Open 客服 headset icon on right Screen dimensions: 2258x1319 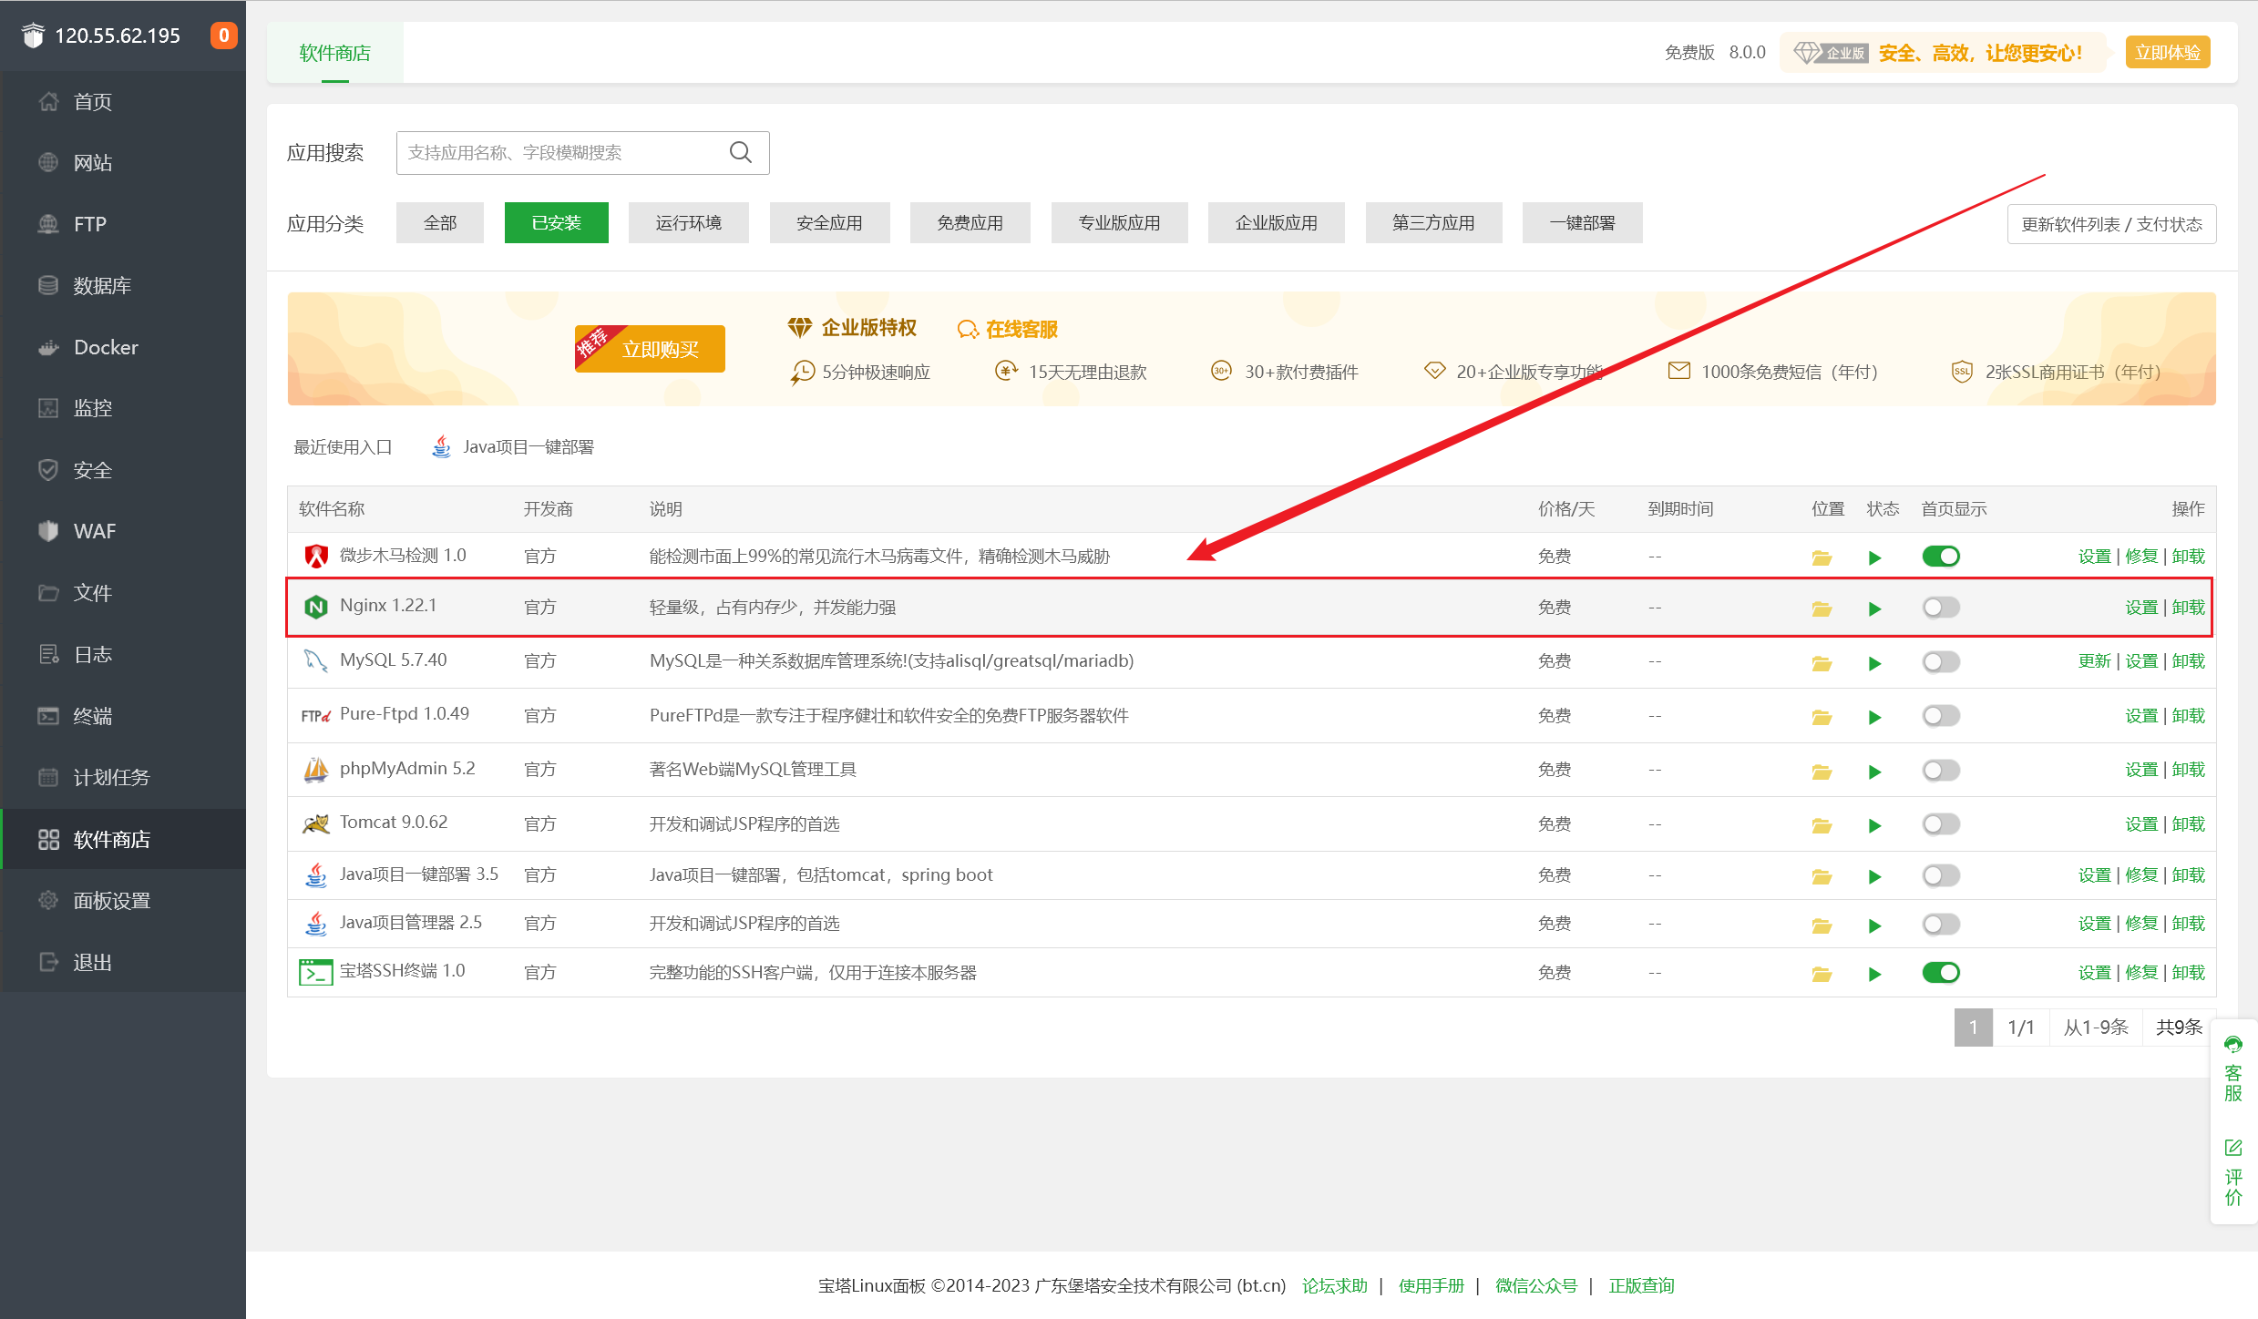(x=2232, y=1045)
